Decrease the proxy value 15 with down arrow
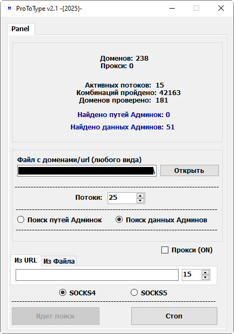Image resolution: width=234 pixels, height=334 pixels. tap(205, 277)
